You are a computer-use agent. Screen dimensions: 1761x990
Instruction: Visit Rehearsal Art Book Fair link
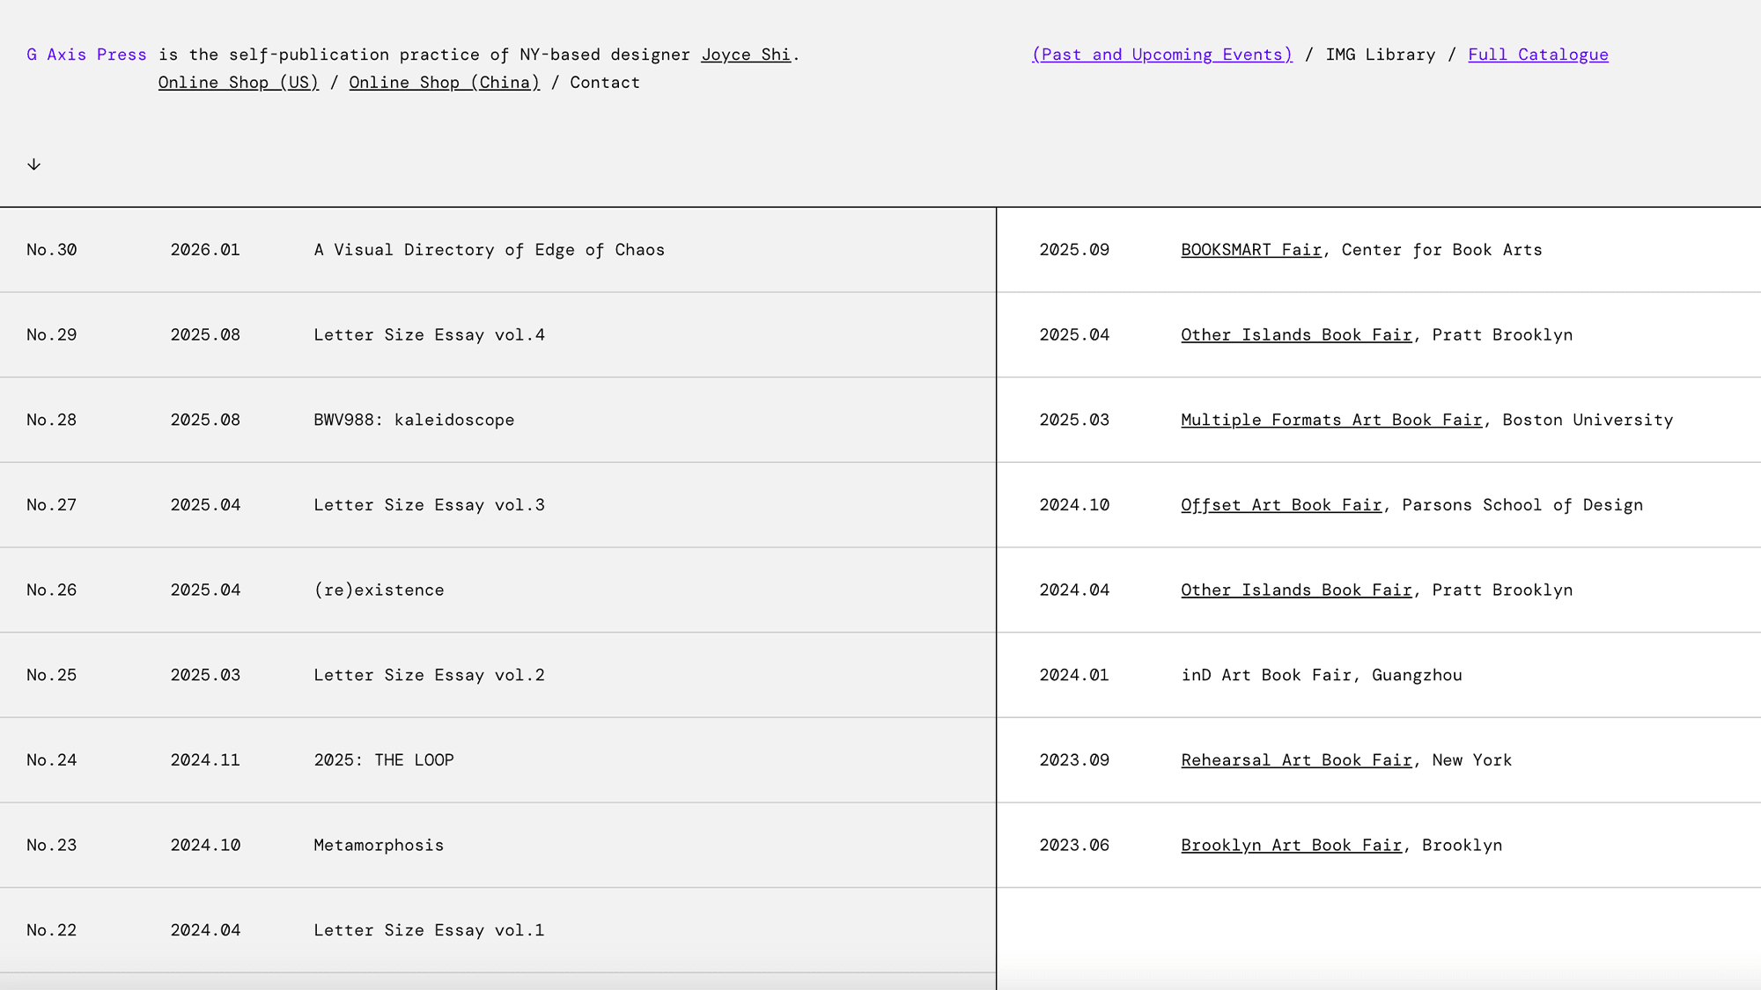[1295, 760]
